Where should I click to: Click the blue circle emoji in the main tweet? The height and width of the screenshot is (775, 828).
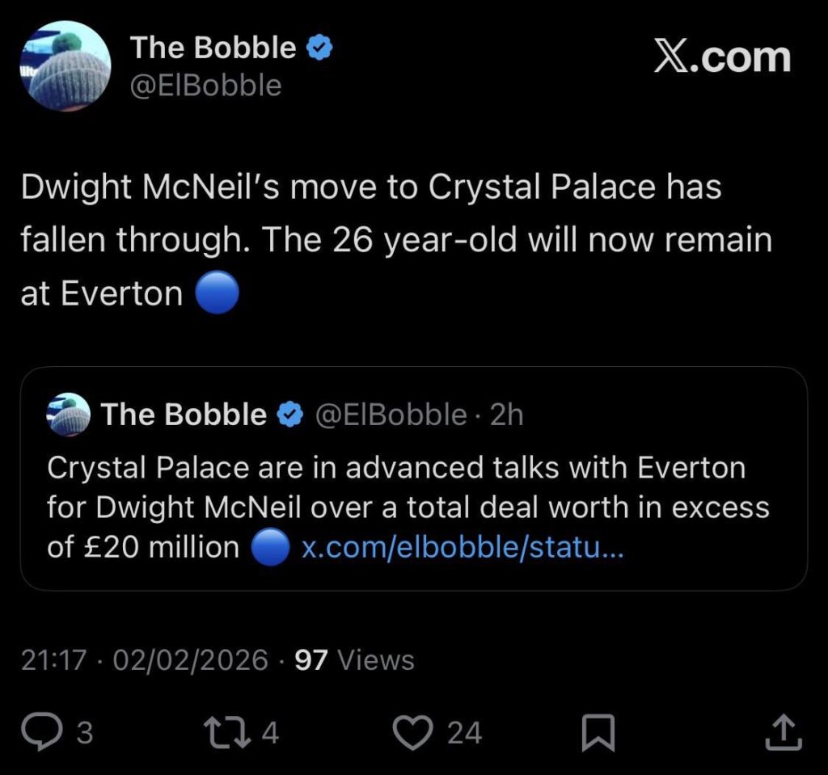(215, 293)
